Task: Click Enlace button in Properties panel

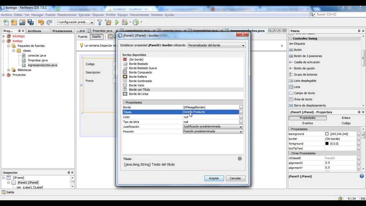Action: [346, 118]
